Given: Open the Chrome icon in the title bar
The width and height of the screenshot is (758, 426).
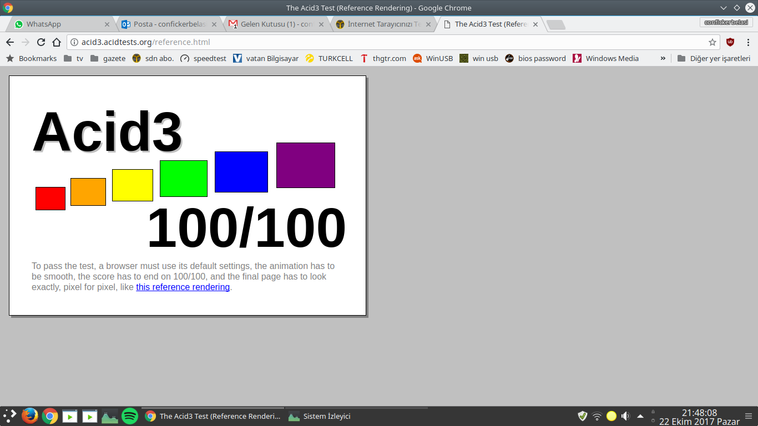Looking at the screenshot, I should point(8,8).
